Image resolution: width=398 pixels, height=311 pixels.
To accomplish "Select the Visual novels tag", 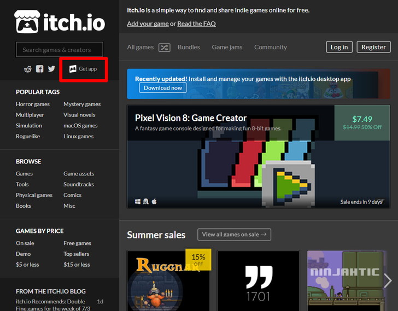I will click(x=79, y=115).
